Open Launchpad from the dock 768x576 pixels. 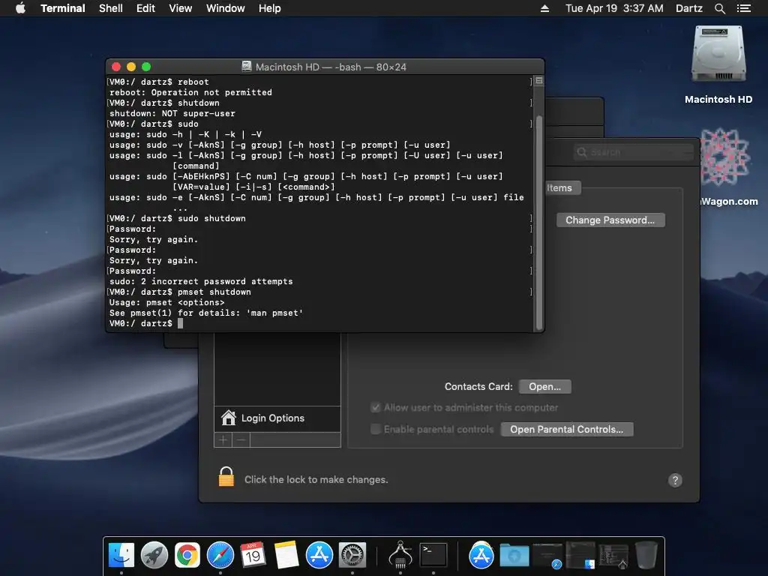click(154, 556)
